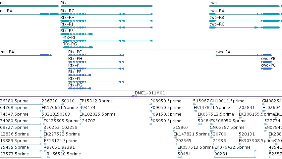
Task: Choose the Rfx-PH protein label
Action: pyautogui.click(x=75, y=59)
